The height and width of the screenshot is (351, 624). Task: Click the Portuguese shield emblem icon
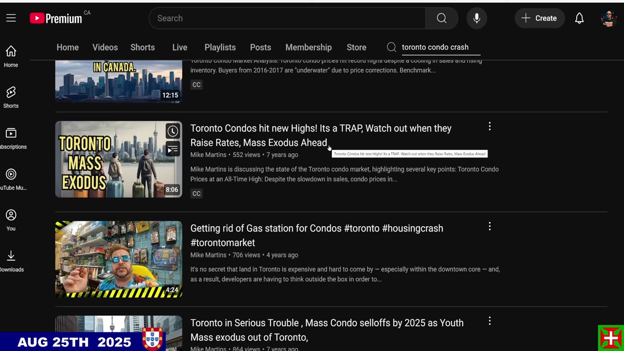click(153, 338)
